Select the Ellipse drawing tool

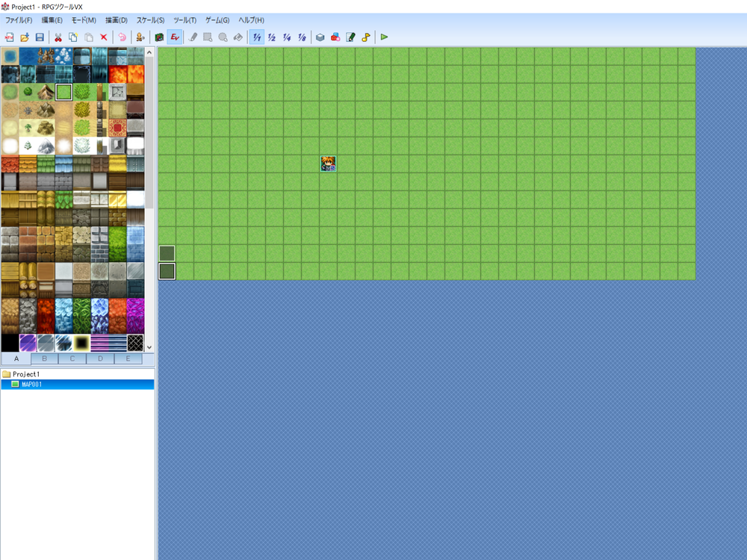(x=223, y=37)
